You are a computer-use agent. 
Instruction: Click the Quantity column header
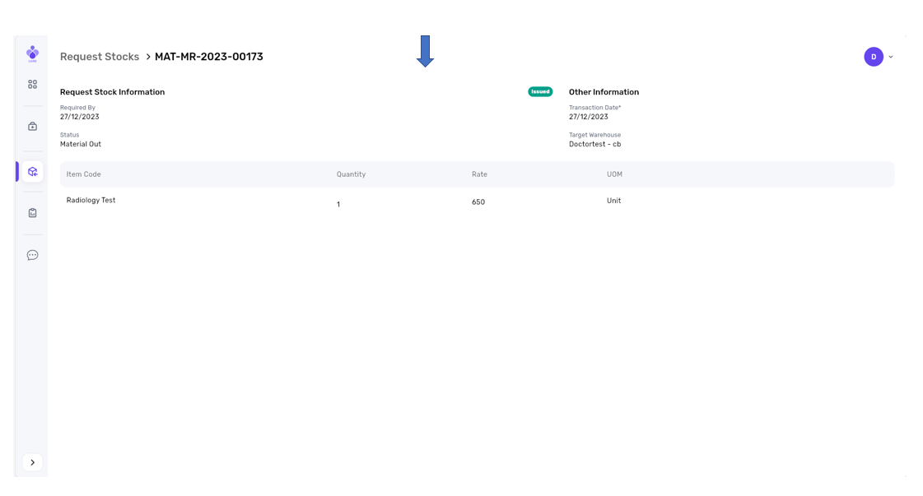click(x=351, y=174)
